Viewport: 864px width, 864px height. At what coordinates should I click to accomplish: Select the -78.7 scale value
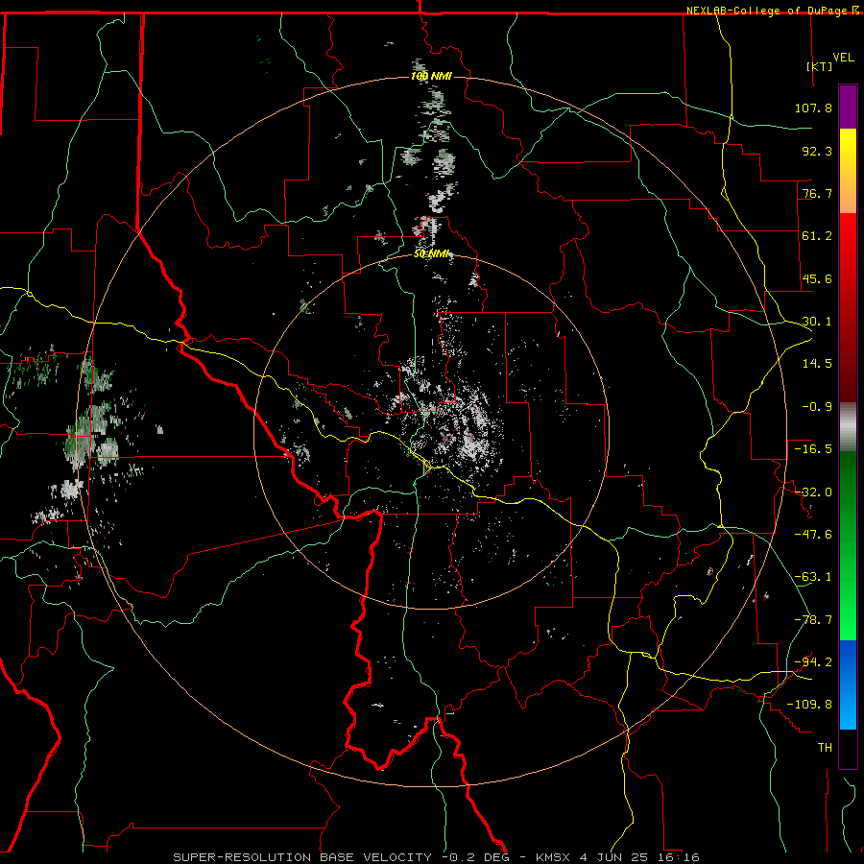pos(813,619)
